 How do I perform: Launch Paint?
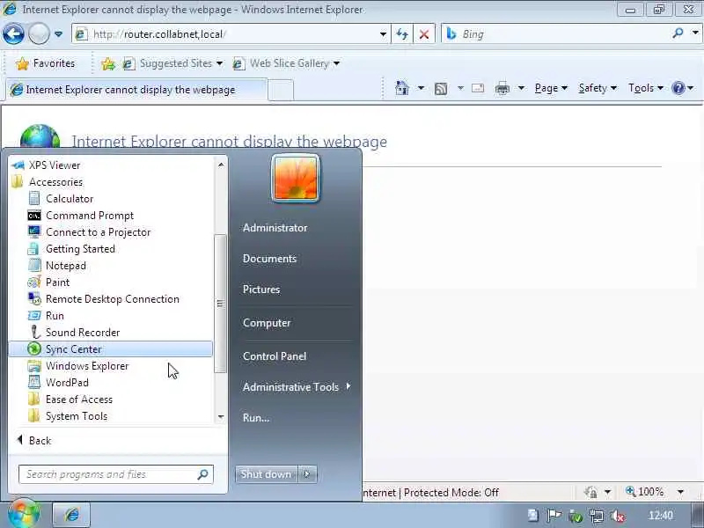pos(111,282)
